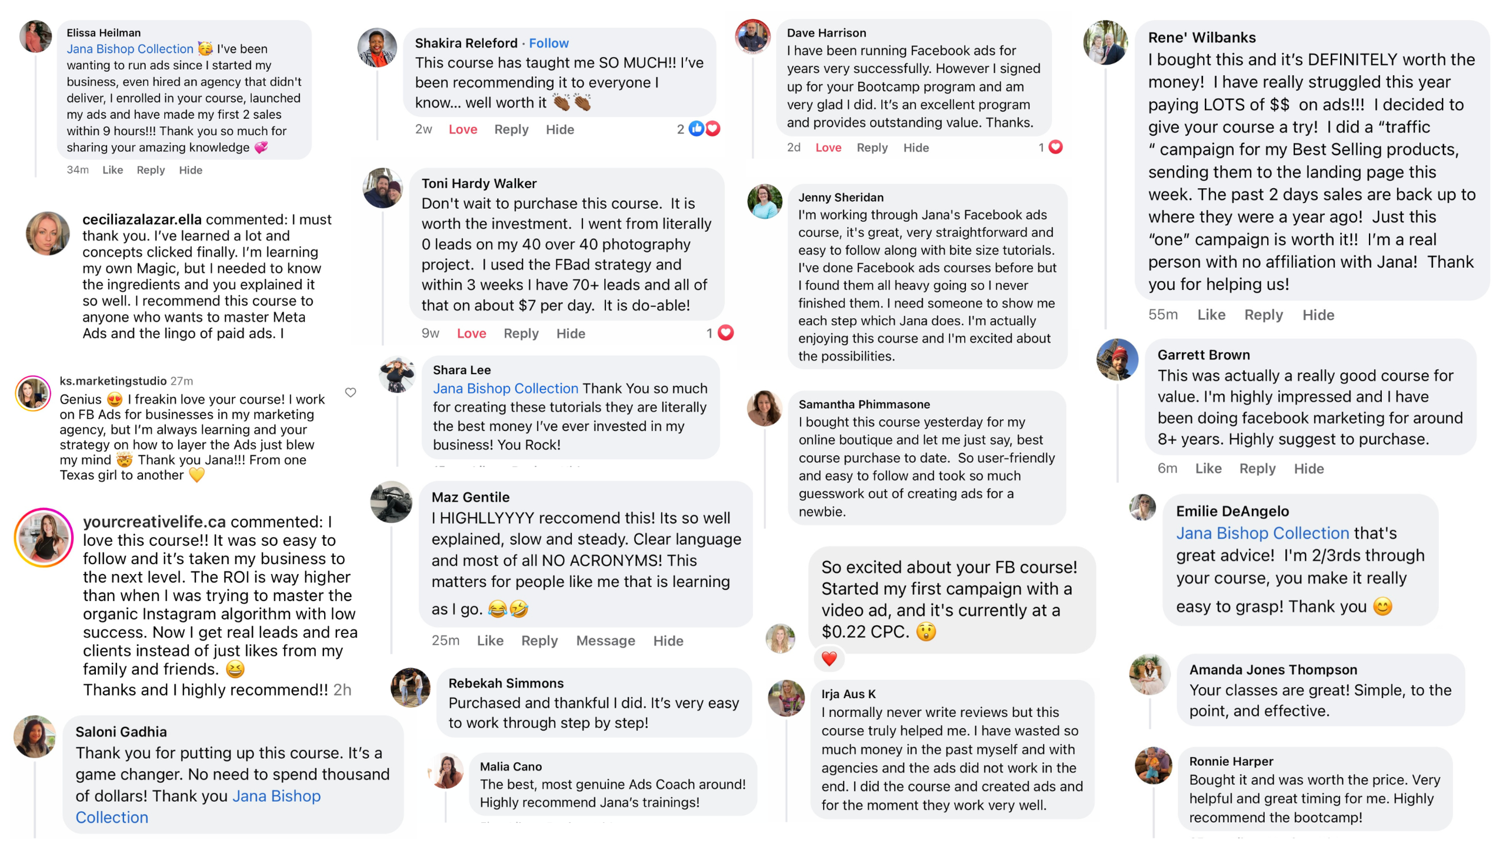The height and width of the screenshot is (847, 1506).
Task: Open Jana Bishop Collection link in Saloni Gadhia's comment
Action: click(x=198, y=806)
